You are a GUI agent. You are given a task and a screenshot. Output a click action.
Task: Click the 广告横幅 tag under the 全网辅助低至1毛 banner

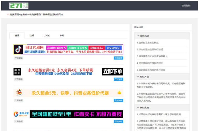click(19, 121)
